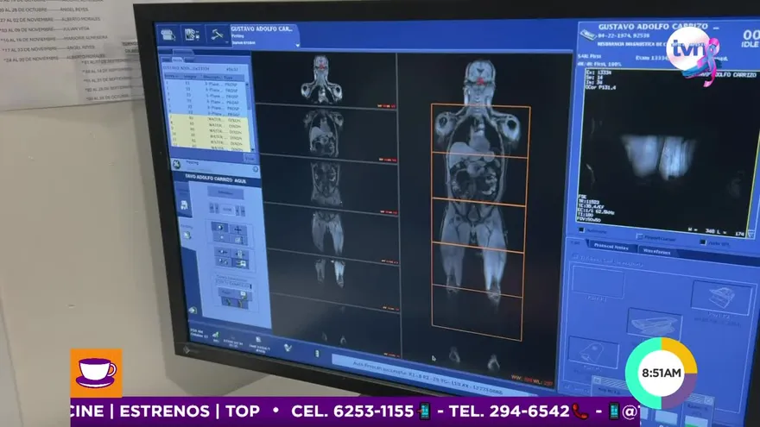Select the first tab above the series list
Screen dimensions: 760x427
tap(166, 60)
